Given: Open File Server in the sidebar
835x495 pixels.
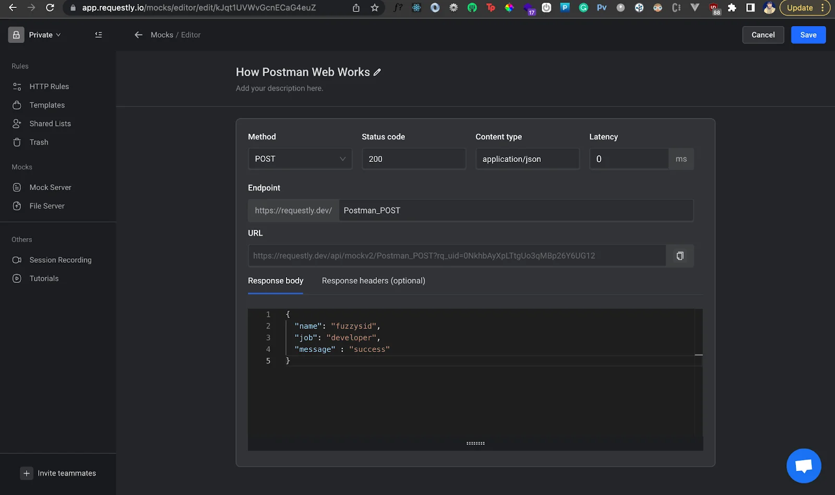Looking at the screenshot, I should 47,206.
